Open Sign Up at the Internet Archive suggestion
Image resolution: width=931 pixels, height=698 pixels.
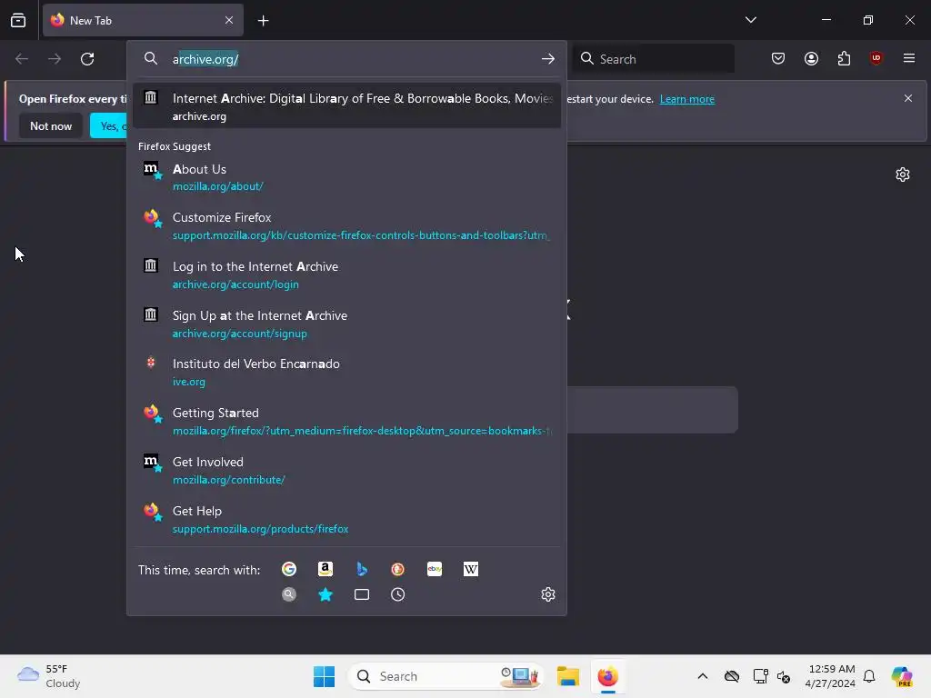346,324
